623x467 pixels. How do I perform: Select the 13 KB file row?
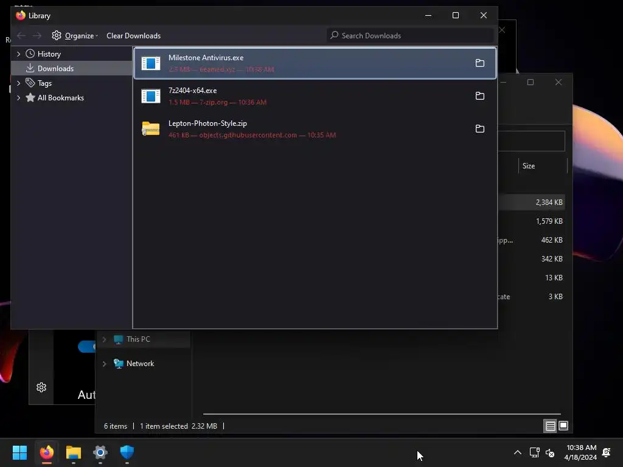click(531, 277)
